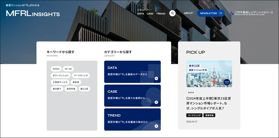
Task: Select the 単身者 keyword tag
Action: point(76,82)
